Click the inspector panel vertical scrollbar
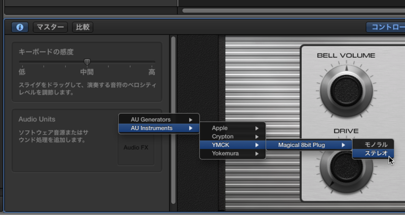This screenshot has height=215, width=405. (x=173, y=120)
